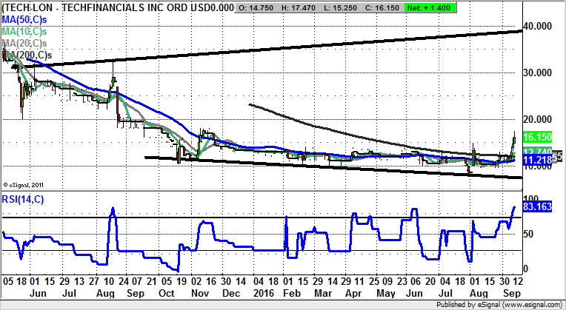Select the MA(200,C) indicator label

28,55
